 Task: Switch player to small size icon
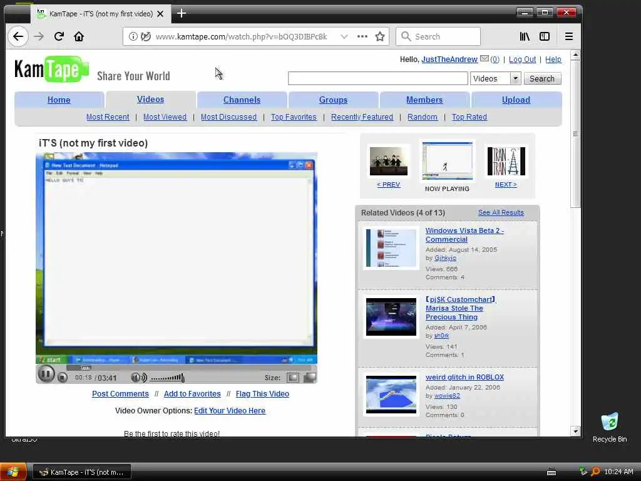(x=293, y=378)
